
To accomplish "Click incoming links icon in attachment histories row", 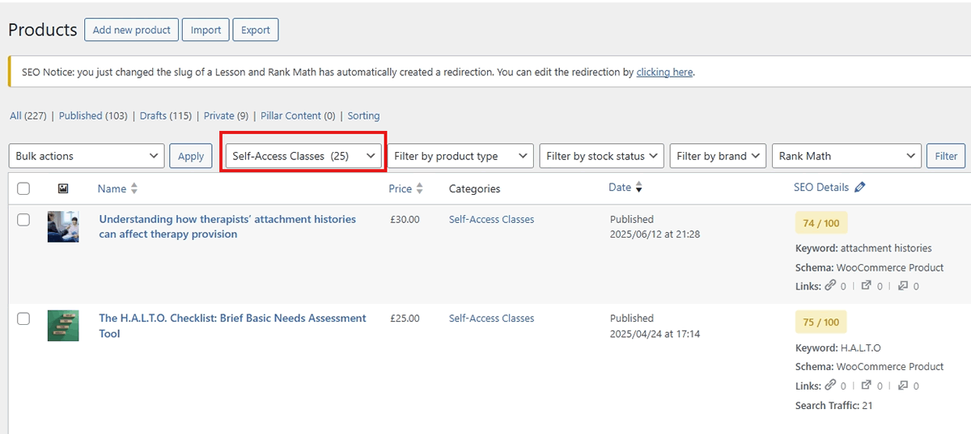I will [903, 285].
